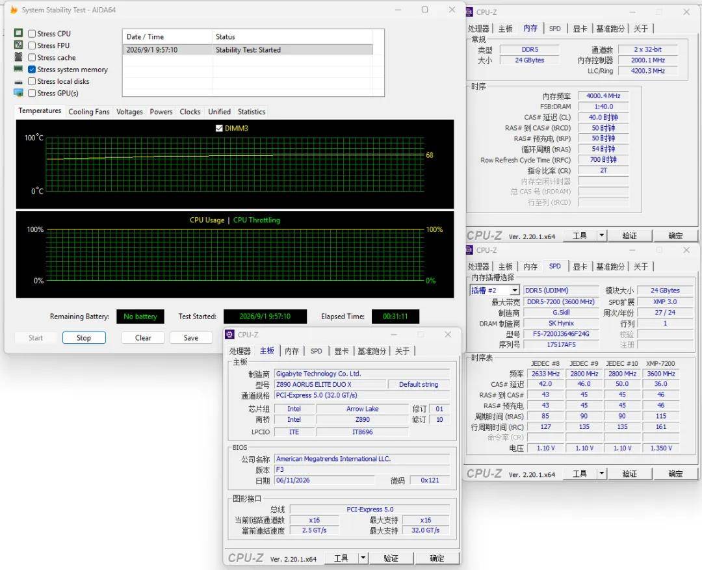Click the 00:31:11 elapsed time value
The width and height of the screenshot is (702, 570).
(395, 316)
